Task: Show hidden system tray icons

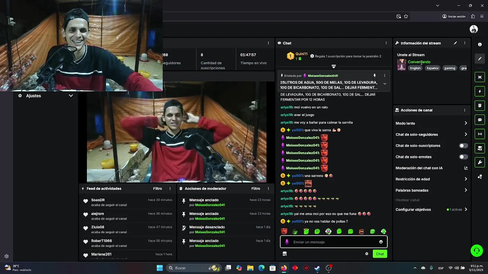Action: coord(415,268)
